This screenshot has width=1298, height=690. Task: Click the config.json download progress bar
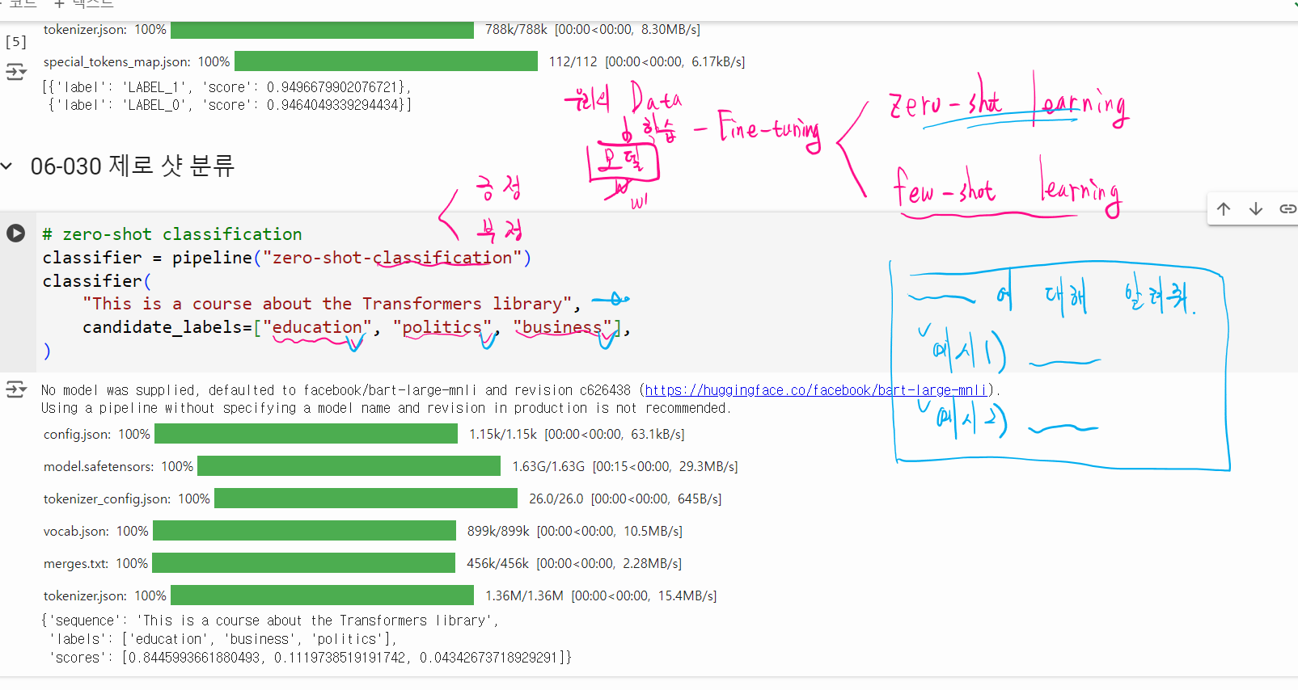click(x=306, y=434)
